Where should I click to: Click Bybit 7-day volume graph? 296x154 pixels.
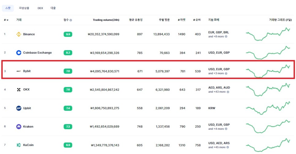click(268, 71)
